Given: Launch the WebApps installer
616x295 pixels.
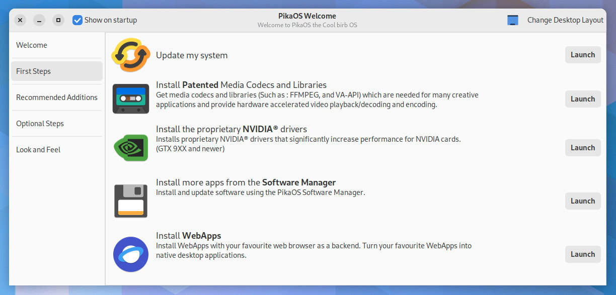Looking at the screenshot, I should [582, 254].
